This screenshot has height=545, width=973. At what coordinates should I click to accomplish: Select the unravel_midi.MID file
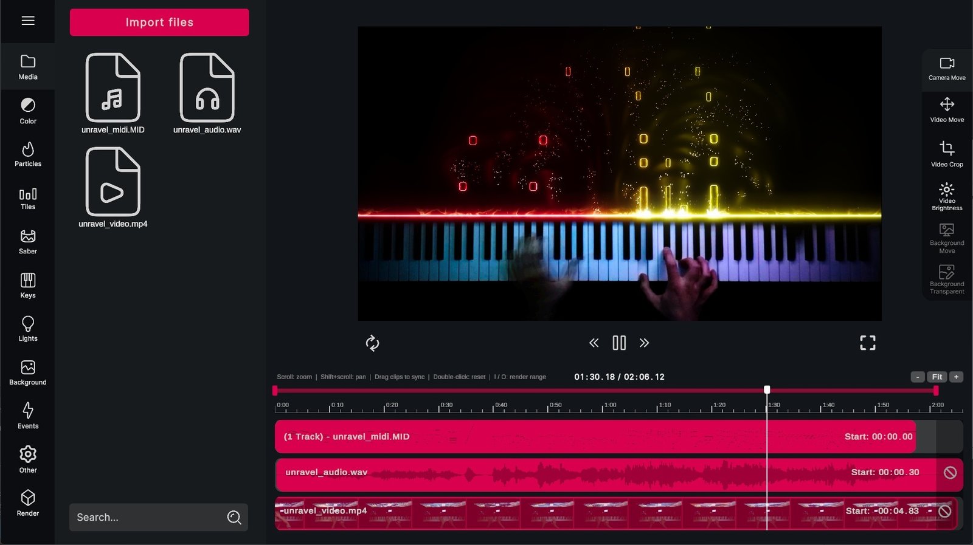(x=113, y=94)
